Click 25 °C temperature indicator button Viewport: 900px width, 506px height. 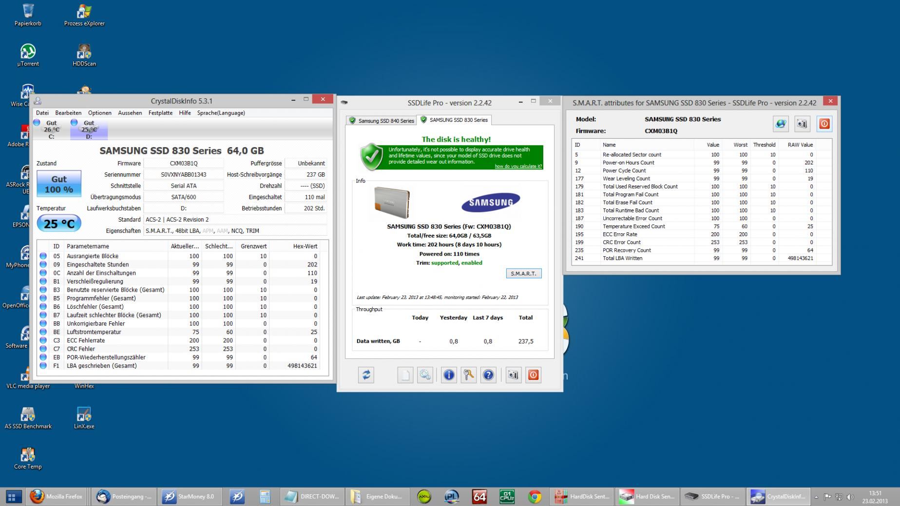point(59,224)
